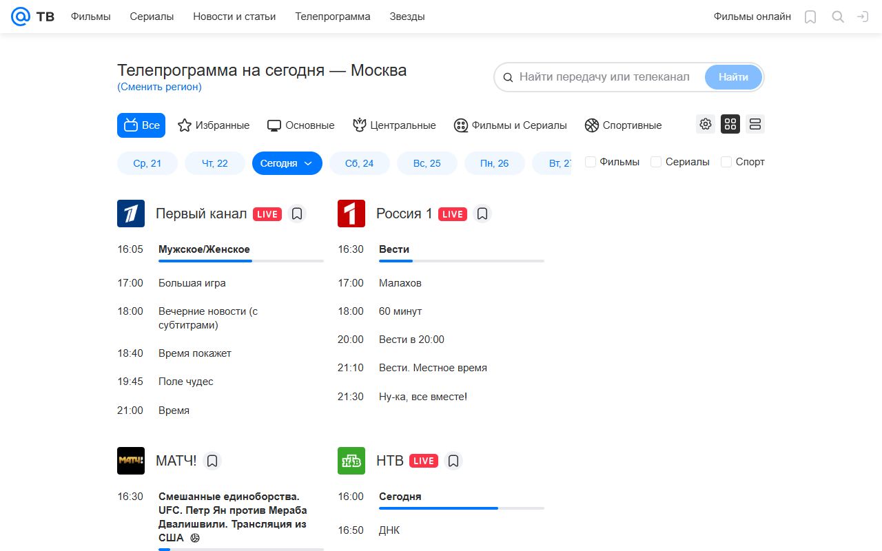The height and width of the screenshot is (551, 882).
Task: Open Первый канал channel logo
Action: [x=131, y=214]
